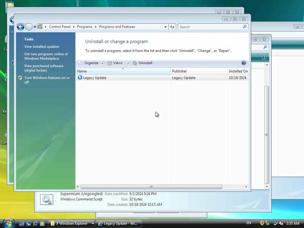Viewport: 304px width, 228px height.
Task: Select Control Panel breadcrumb
Action: 59,27
